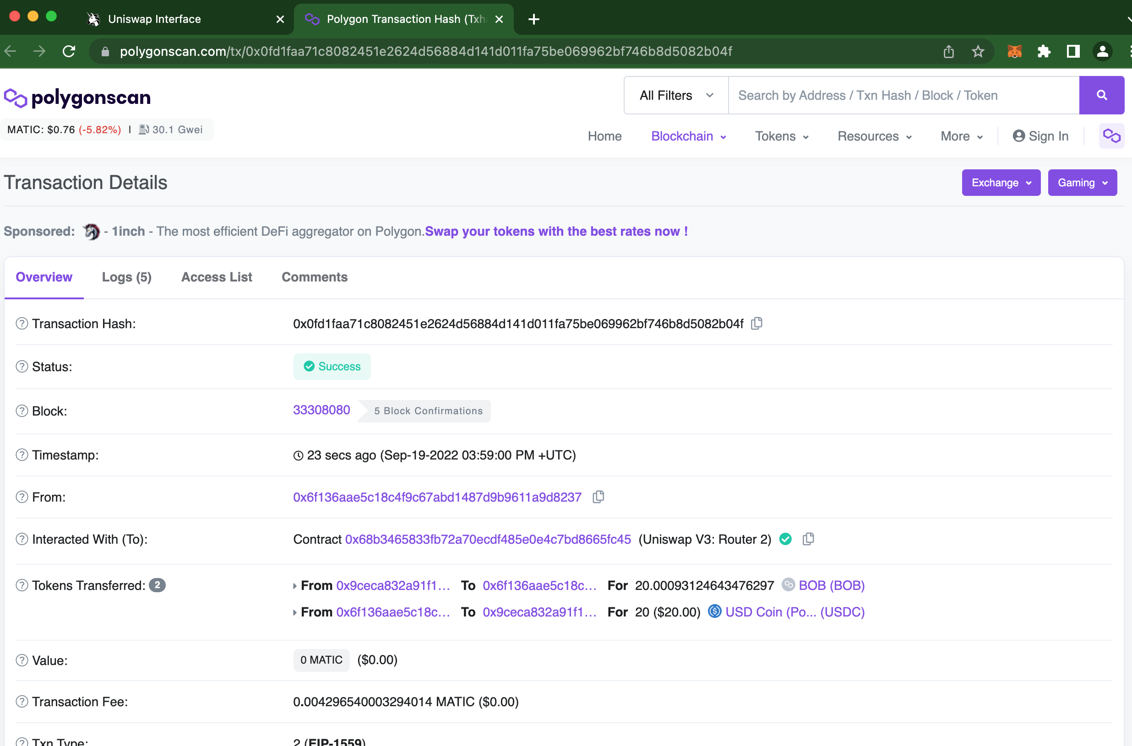The height and width of the screenshot is (746, 1132).
Task: Click the BOB (BOB) token link
Action: click(831, 585)
